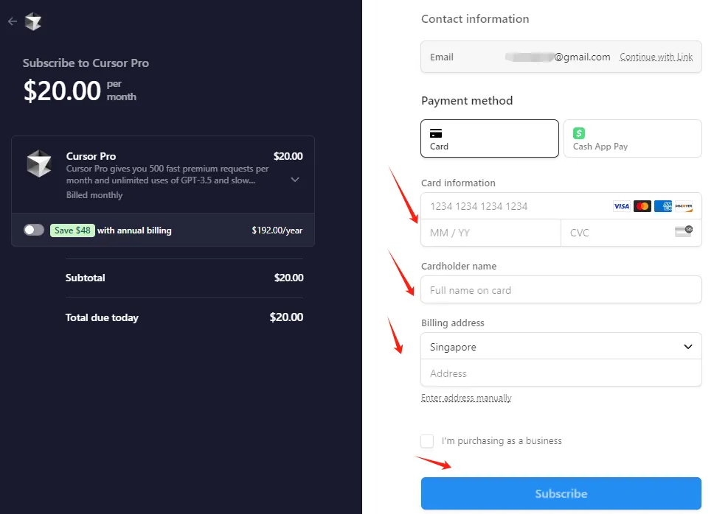The image size is (714, 514).
Task: Check "I'm purchasing as a business"
Action: pos(427,441)
